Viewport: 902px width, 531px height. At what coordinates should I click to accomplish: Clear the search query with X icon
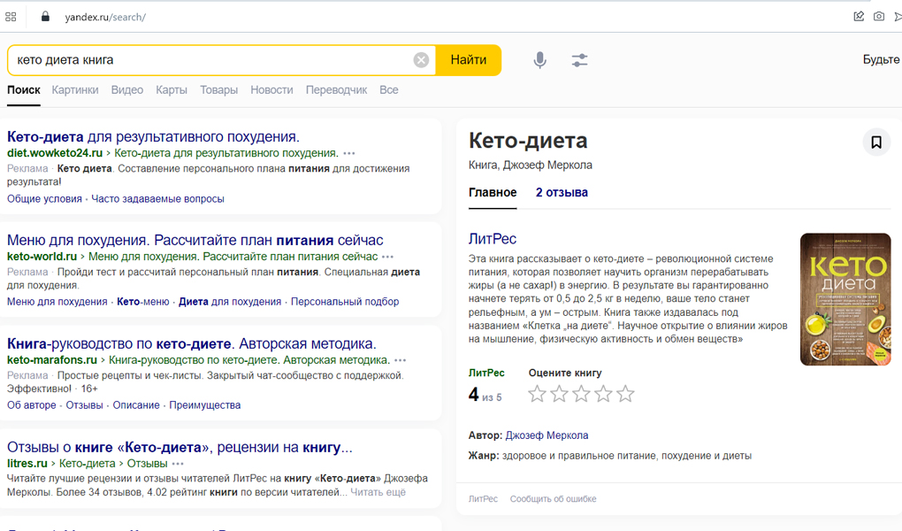(421, 60)
